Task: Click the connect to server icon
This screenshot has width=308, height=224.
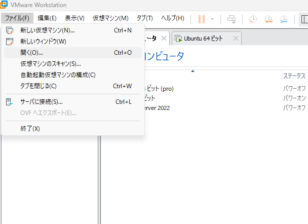Action: point(9,102)
